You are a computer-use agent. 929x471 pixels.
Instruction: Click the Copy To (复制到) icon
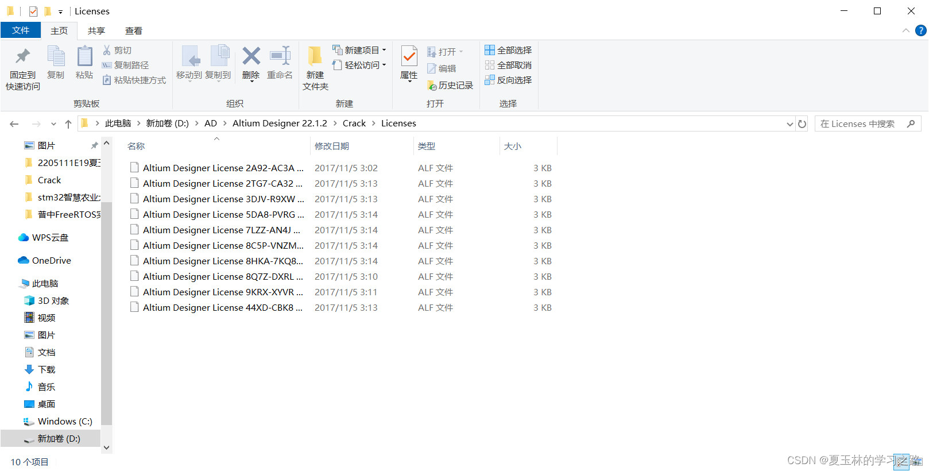tap(219, 56)
